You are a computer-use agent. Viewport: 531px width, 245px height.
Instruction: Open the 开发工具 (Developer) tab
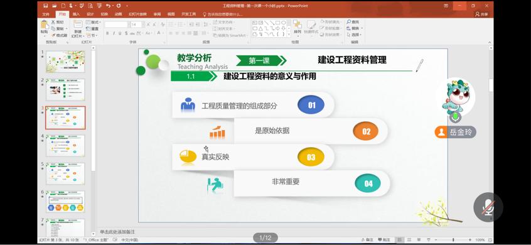tap(189, 14)
